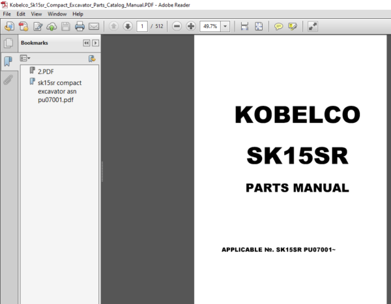Click the zoom in plus button
This screenshot has height=304, width=391.
pos(191,26)
